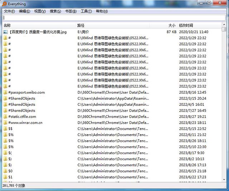
Task: Click the date 2023/6/22 17:23
Action: [193, 177]
